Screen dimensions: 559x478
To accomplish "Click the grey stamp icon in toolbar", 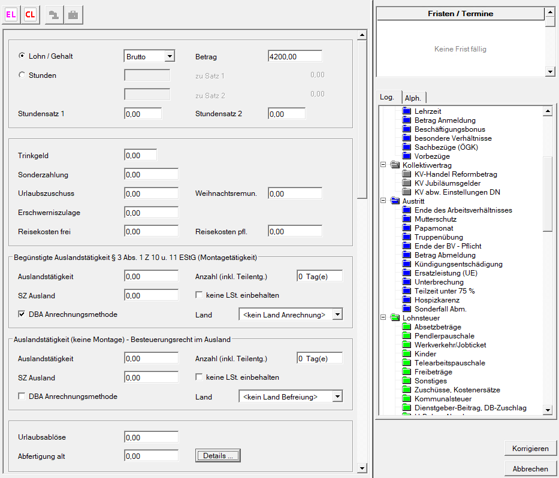I will [55, 15].
